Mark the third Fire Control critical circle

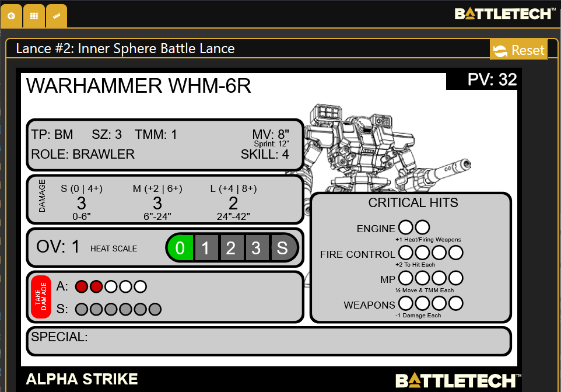coord(439,253)
